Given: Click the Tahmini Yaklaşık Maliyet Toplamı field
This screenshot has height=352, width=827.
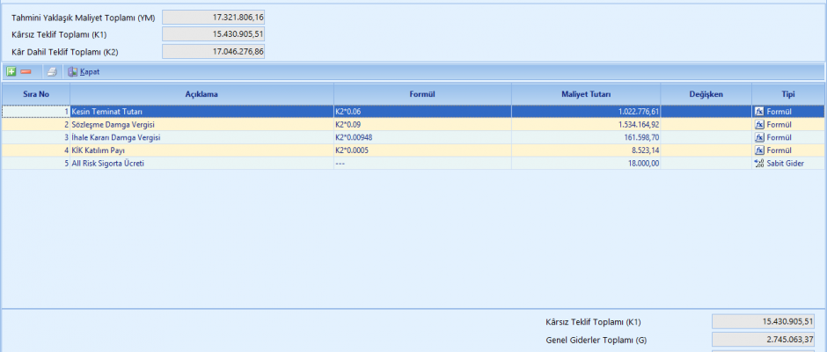Looking at the screenshot, I should click(x=214, y=17).
